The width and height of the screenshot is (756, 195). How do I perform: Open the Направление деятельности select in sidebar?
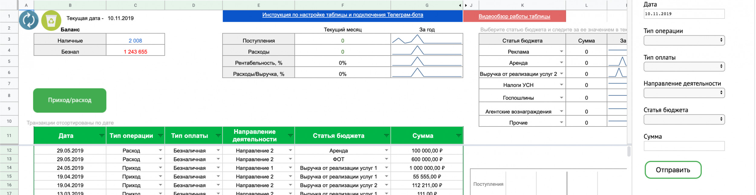click(684, 93)
